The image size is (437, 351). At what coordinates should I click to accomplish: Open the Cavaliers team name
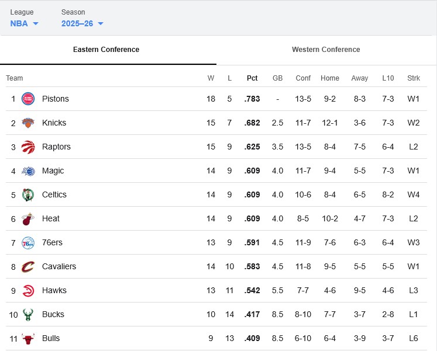[x=59, y=266]
